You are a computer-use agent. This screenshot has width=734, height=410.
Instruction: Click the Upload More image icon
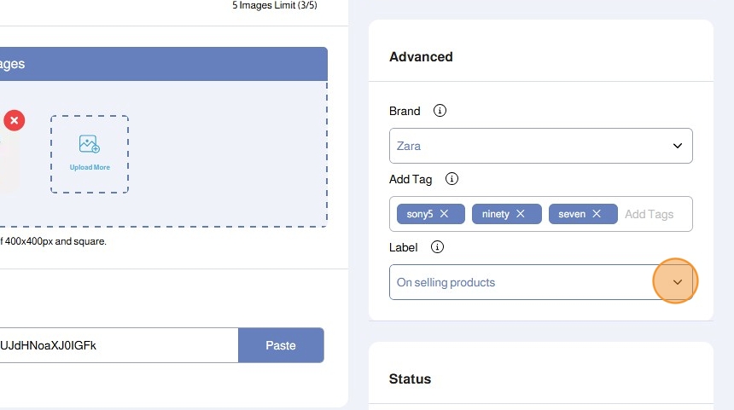click(90, 144)
